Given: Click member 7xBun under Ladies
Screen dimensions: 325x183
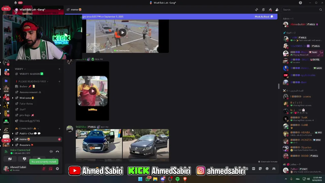Looking at the screenshot, I should point(303,170).
